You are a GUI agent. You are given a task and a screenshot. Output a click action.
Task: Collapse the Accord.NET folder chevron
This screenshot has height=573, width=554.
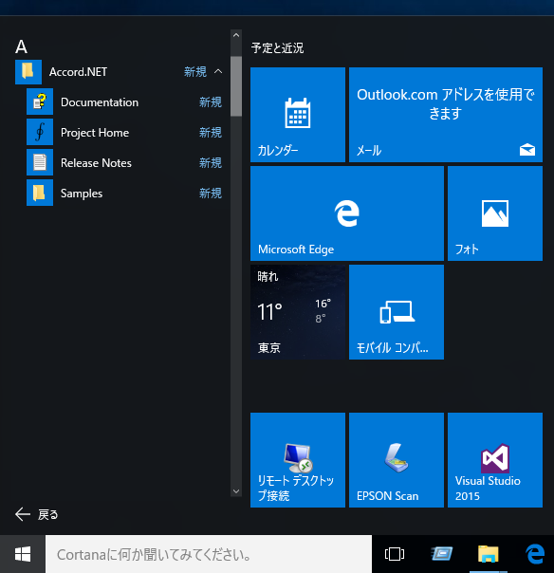(x=218, y=71)
